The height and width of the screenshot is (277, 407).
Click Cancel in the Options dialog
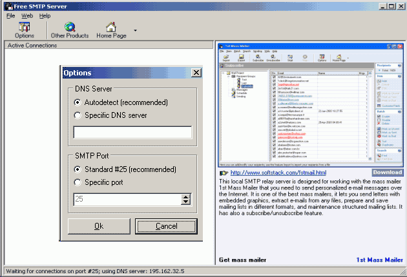pyautogui.click(x=167, y=226)
